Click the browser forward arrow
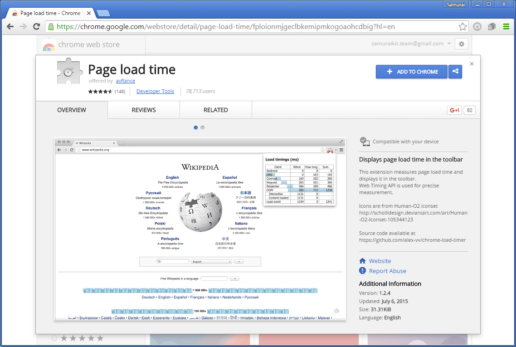 click(x=24, y=27)
